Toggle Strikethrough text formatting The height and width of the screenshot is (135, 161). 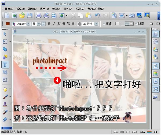[x=64, y=24]
